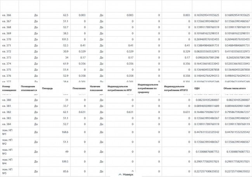Click the Наверх back-to-top button
The width and height of the screenshot is (252, 177).
click(x=126, y=174)
